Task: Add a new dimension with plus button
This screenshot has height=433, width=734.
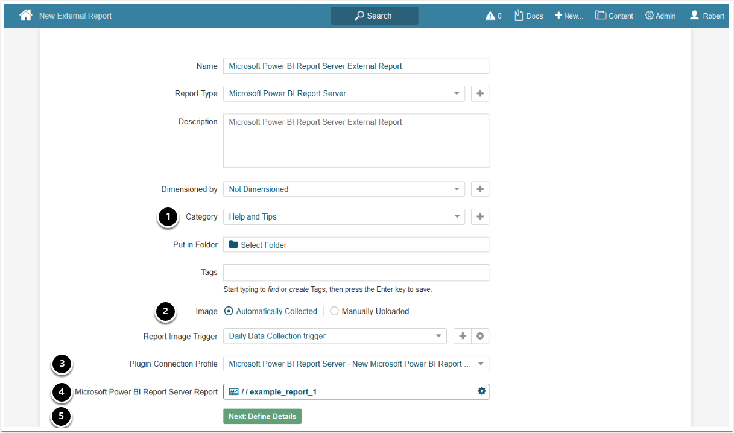Action: (x=480, y=189)
